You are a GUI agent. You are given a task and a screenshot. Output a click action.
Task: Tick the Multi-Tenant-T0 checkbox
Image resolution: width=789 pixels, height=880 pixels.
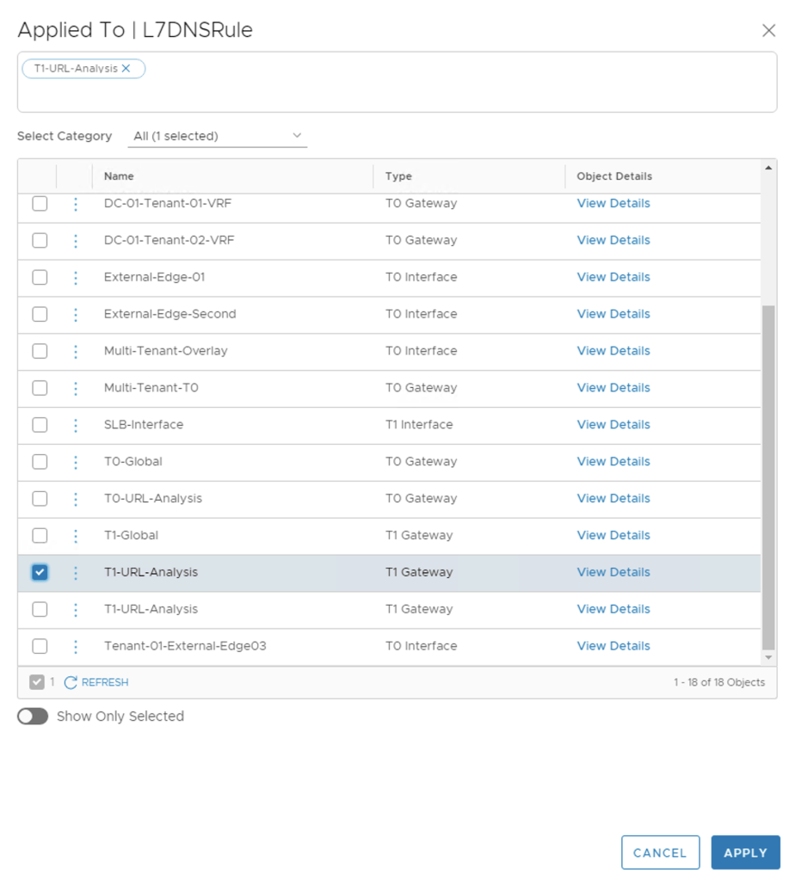click(x=40, y=388)
